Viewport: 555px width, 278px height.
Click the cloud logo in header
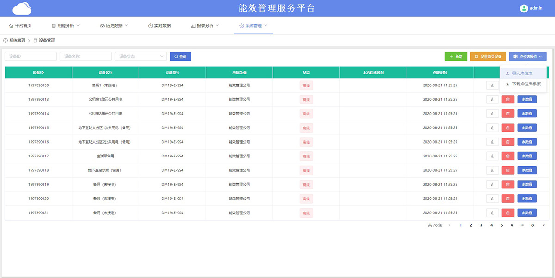pos(22,8)
